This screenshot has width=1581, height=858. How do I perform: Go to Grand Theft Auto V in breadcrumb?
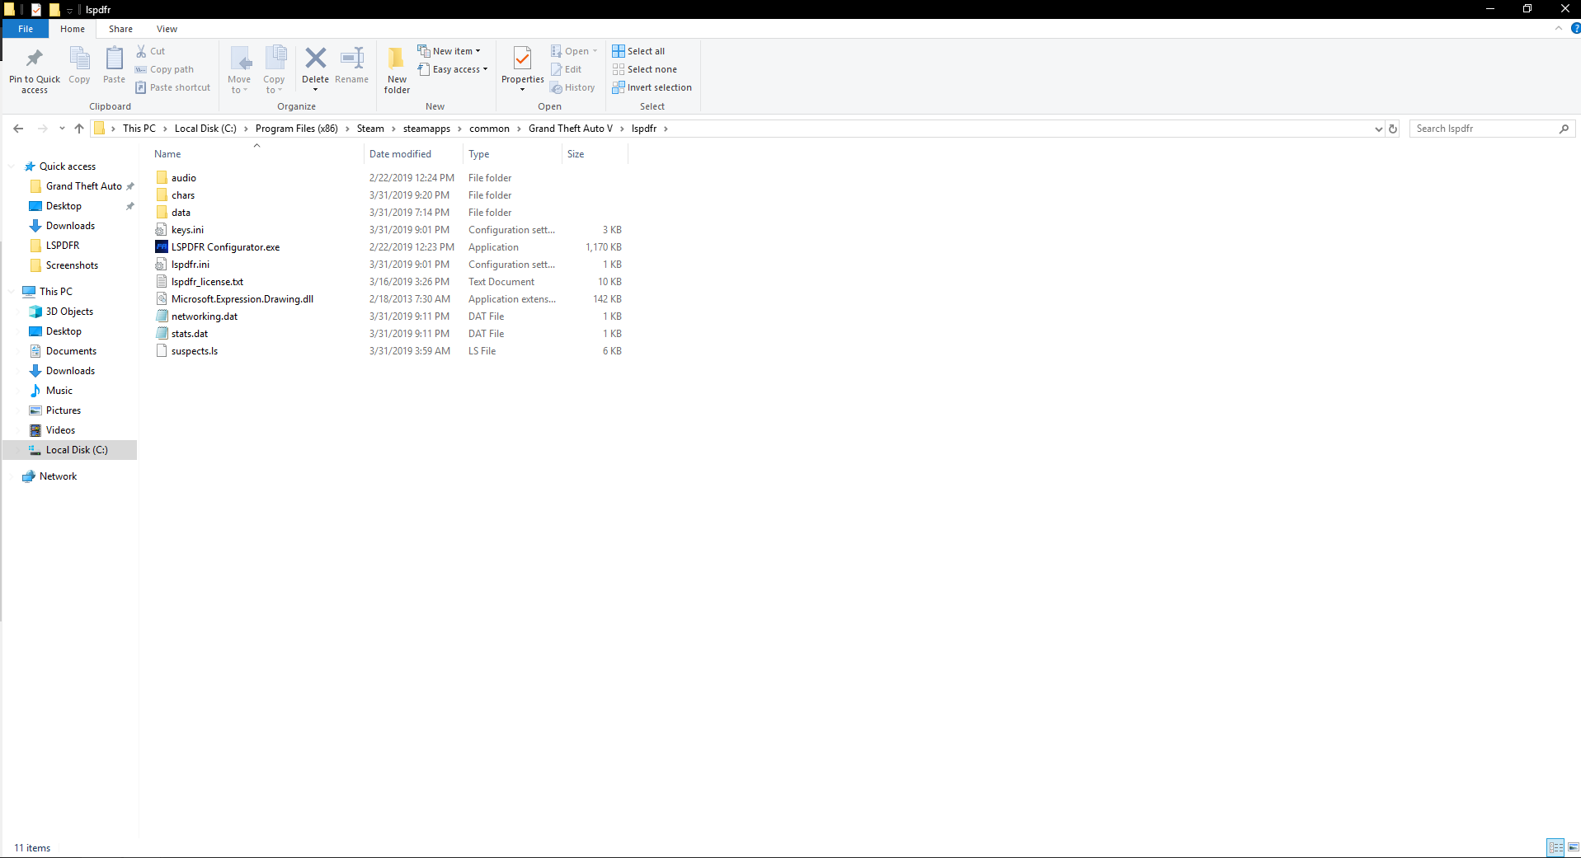click(x=571, y=129)
